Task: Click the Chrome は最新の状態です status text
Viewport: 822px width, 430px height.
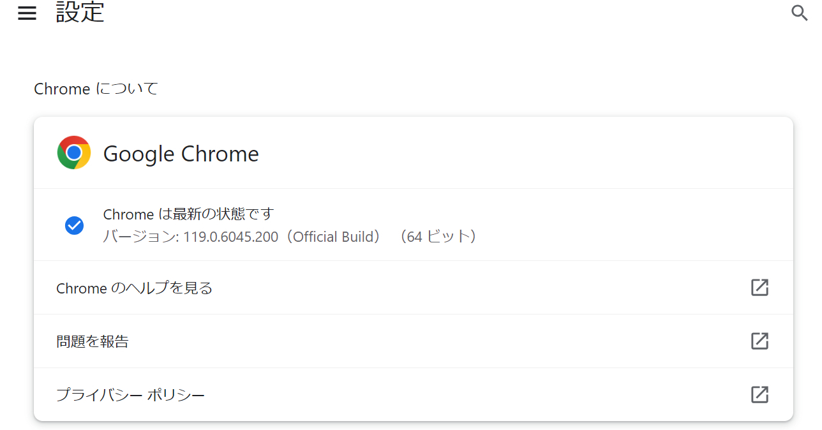Action: [188, 214]
